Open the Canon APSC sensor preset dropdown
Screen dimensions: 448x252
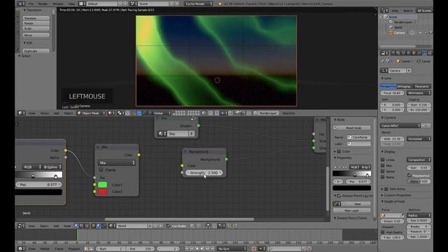[x=400, y=126]
